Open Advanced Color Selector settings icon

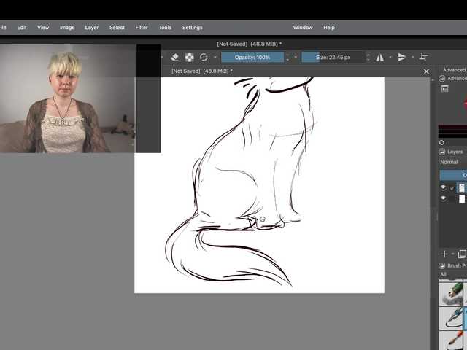pos(444,88)
